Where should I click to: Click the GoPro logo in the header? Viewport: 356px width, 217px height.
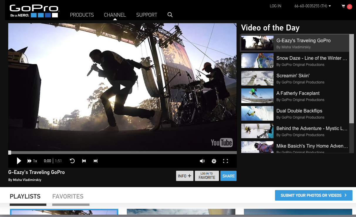point(34,11)
